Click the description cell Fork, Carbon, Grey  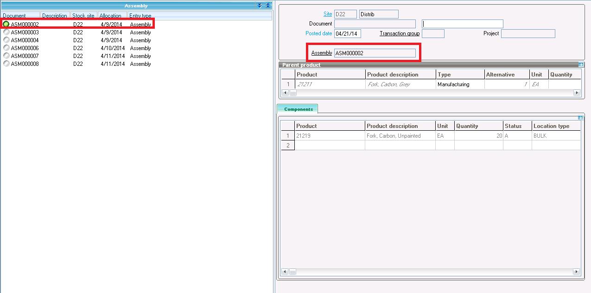pyautogui.click(x=400, y=84)
